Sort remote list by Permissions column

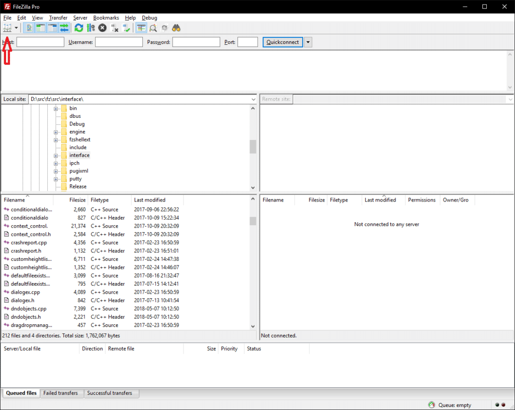pyautogui.click(x=422, y=200)
